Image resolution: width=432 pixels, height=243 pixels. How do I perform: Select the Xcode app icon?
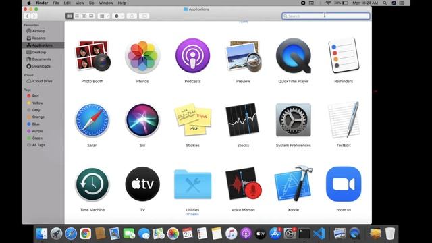coord(294,184)
